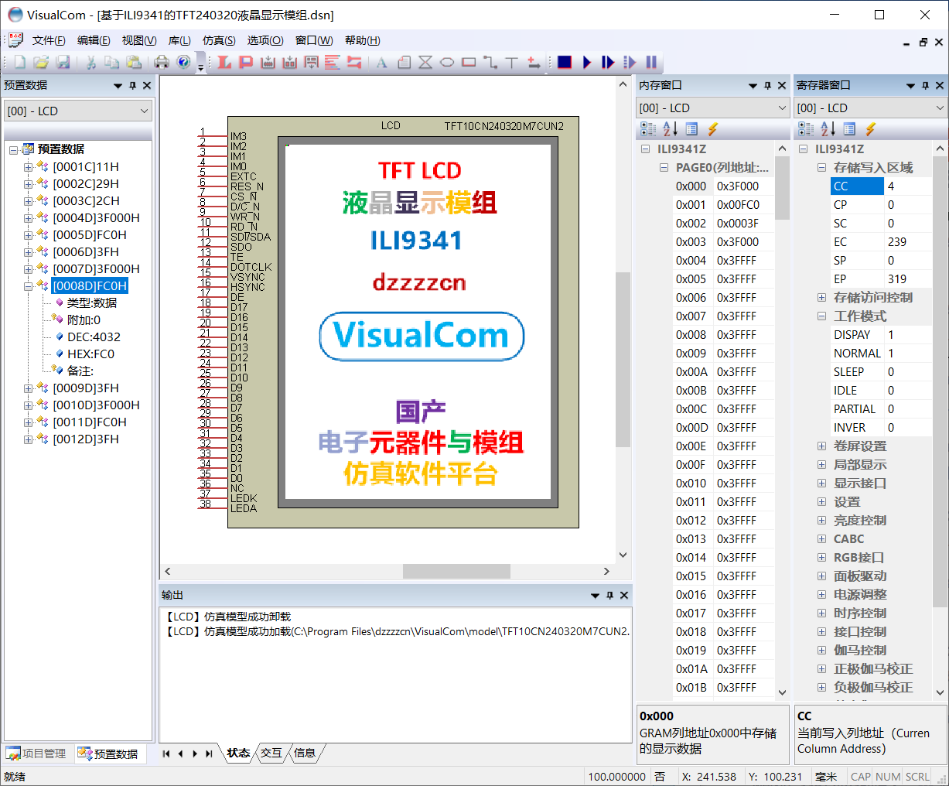The height and width of the screenshot is (786, 949).
Task: Click the horizontal scrollbar thumb of the design canvas
Action: (456, 571)
